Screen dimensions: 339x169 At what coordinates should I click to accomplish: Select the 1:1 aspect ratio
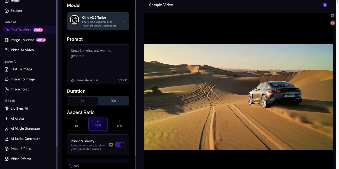pos(76,124)
